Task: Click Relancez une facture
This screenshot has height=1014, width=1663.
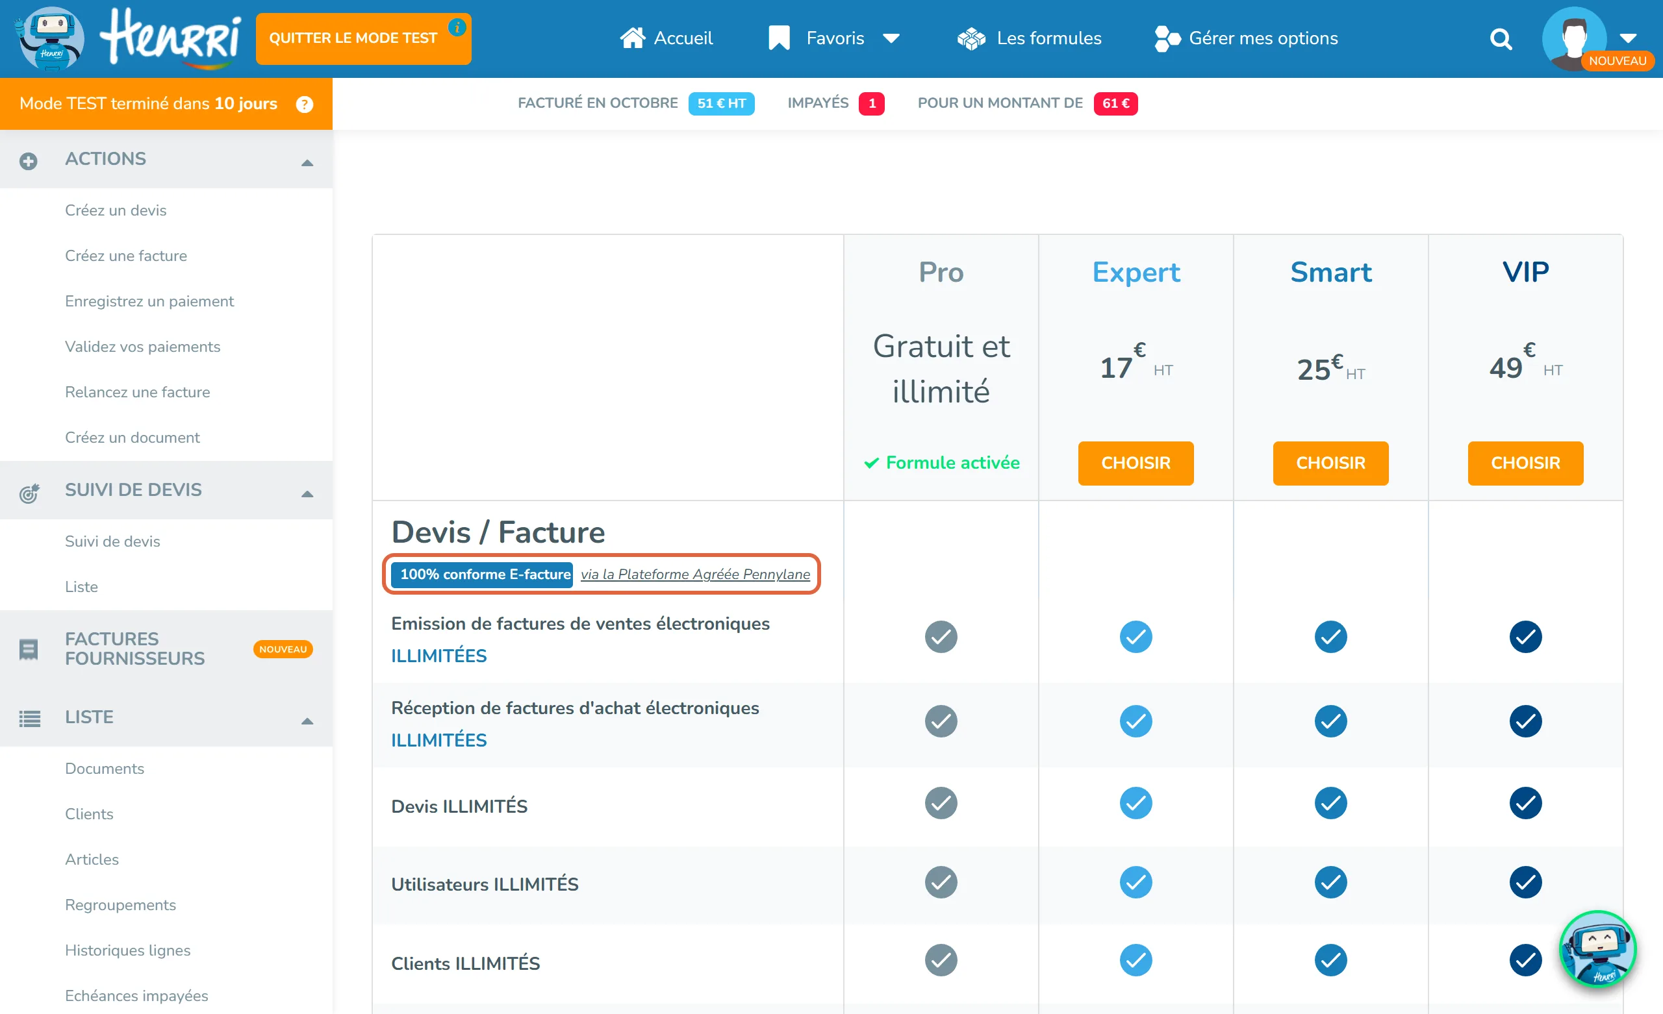Action: click(x=137, y=392)
